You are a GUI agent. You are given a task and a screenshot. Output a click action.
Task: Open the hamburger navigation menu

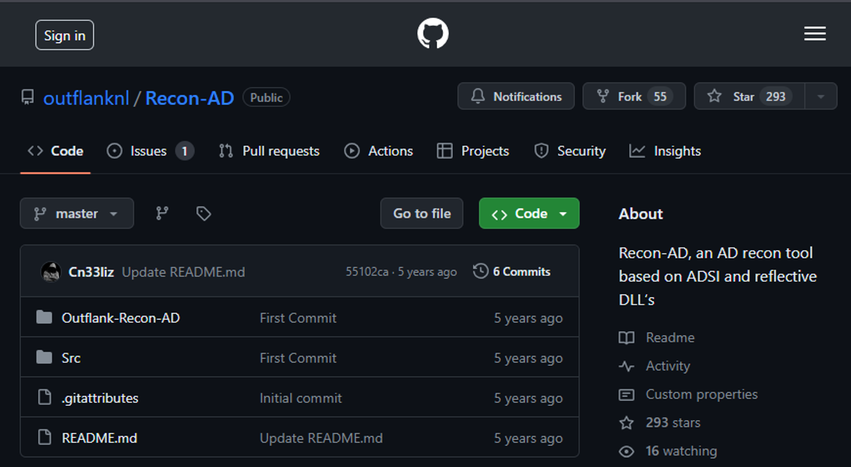pyautogui.click(x=815, y=34)
